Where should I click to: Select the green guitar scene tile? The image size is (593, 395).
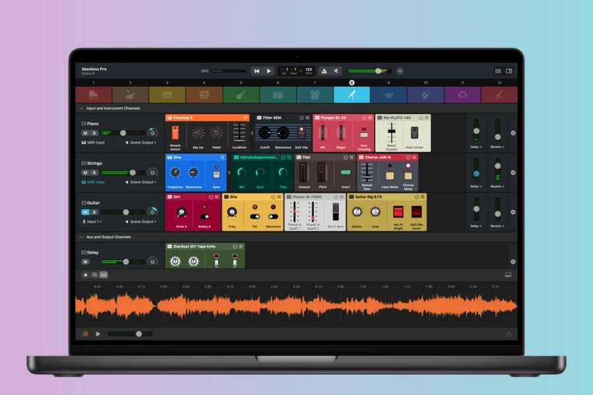[x=241, y=95]
